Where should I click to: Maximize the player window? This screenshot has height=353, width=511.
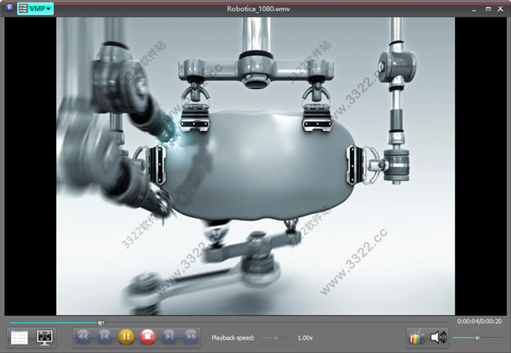point(488,9)
